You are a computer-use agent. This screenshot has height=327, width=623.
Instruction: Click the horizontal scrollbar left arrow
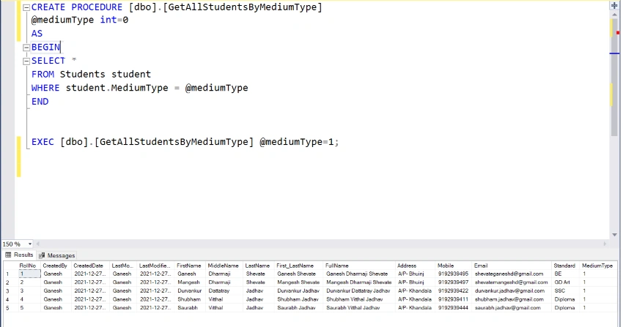click(x=37, y=244)
